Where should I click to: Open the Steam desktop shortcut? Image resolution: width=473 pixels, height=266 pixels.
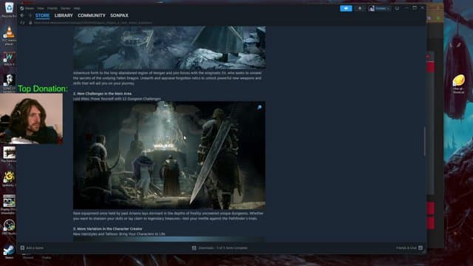pos(9,251)
